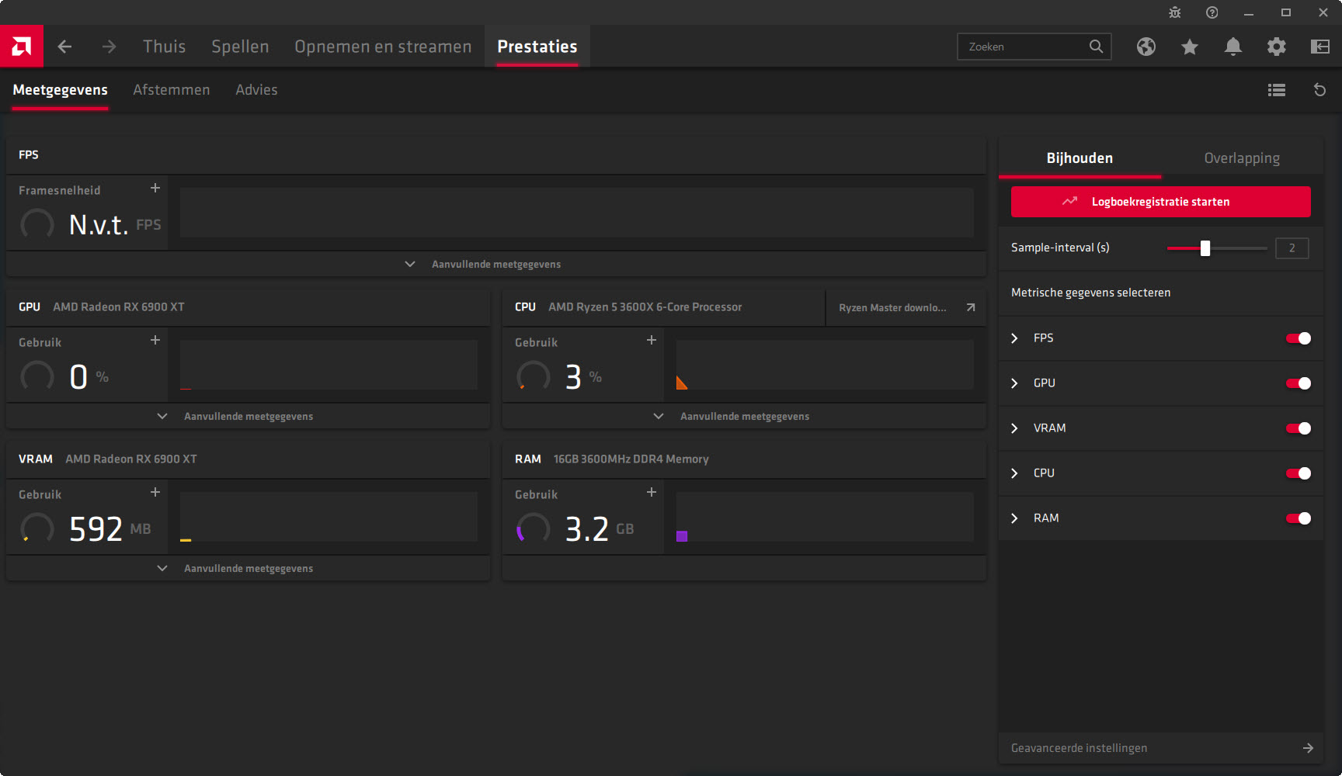
Task: Select the Meetgegevens subtab
Action: pos(60,90)
